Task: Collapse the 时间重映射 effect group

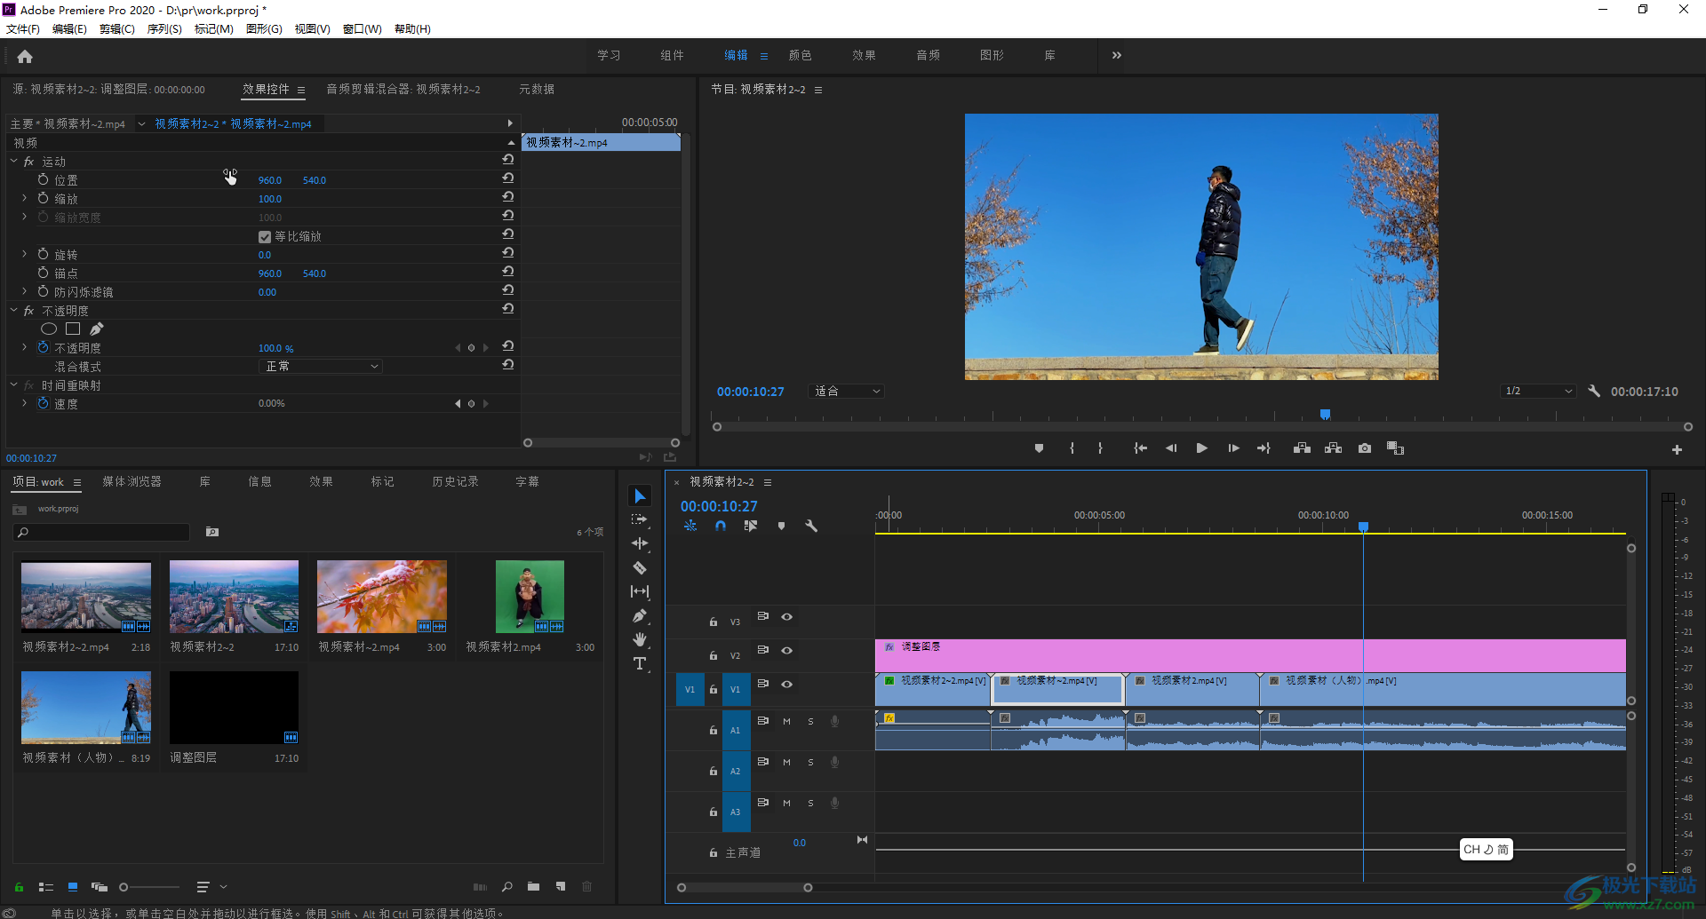Action: pos(14,385)
